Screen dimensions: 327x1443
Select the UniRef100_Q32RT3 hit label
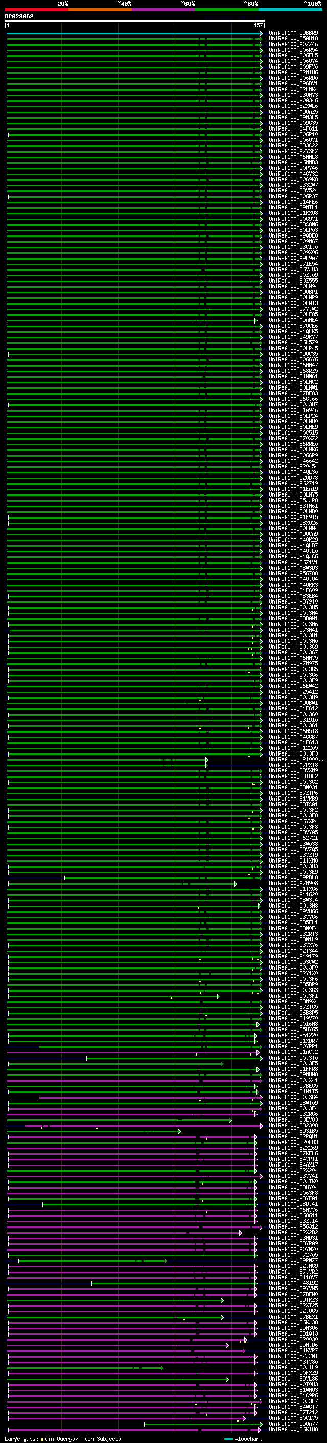coord(293,934)
